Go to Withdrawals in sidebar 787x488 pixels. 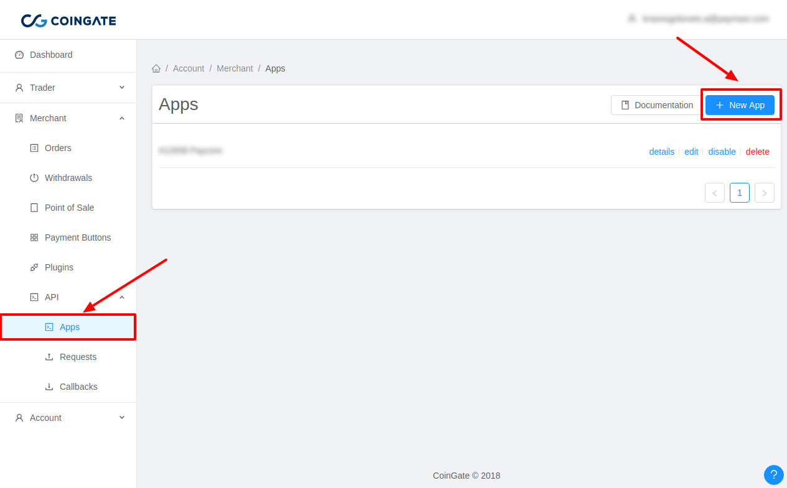coord(68,178)
